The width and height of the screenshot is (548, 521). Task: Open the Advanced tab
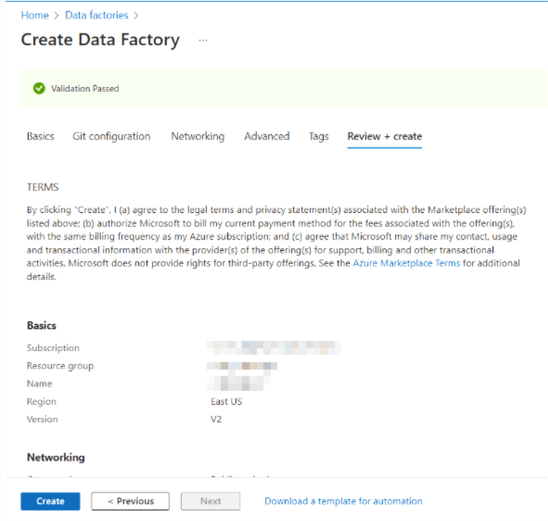pyautogui.click(x=267, y=136)
